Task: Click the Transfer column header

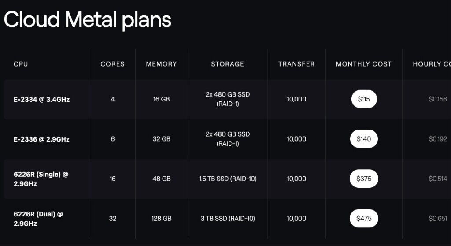Action: click(296, 64)
